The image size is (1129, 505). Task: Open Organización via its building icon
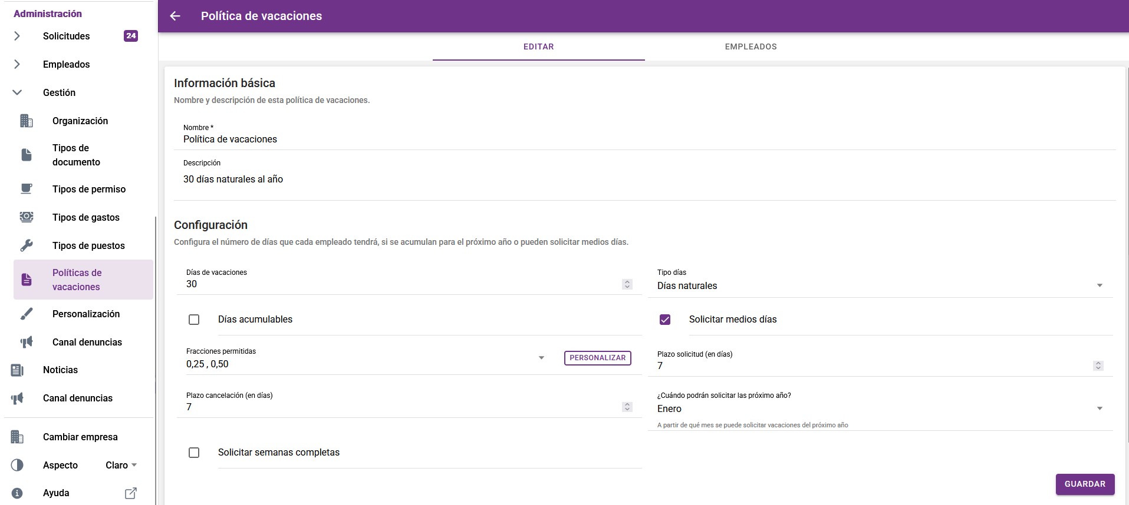(27, 121)
